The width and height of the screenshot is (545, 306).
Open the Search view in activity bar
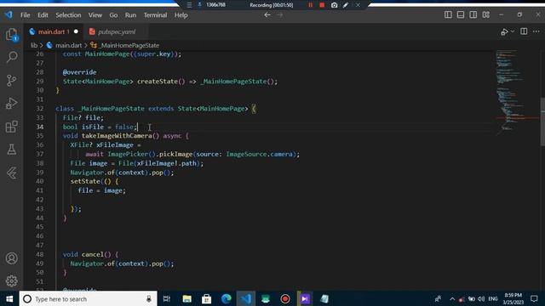click(x=11, y=57)
